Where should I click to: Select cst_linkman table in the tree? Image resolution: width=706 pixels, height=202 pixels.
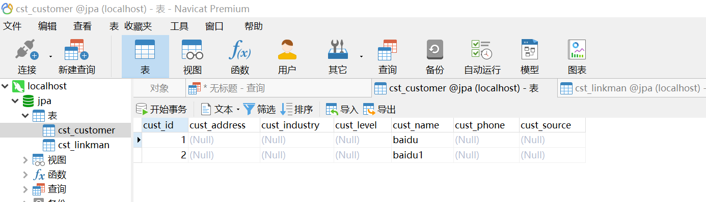tap(84, 145)
